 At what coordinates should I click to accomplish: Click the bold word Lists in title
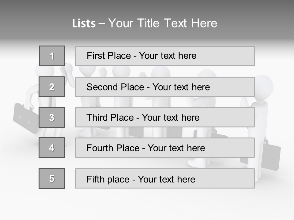[84, 24]
